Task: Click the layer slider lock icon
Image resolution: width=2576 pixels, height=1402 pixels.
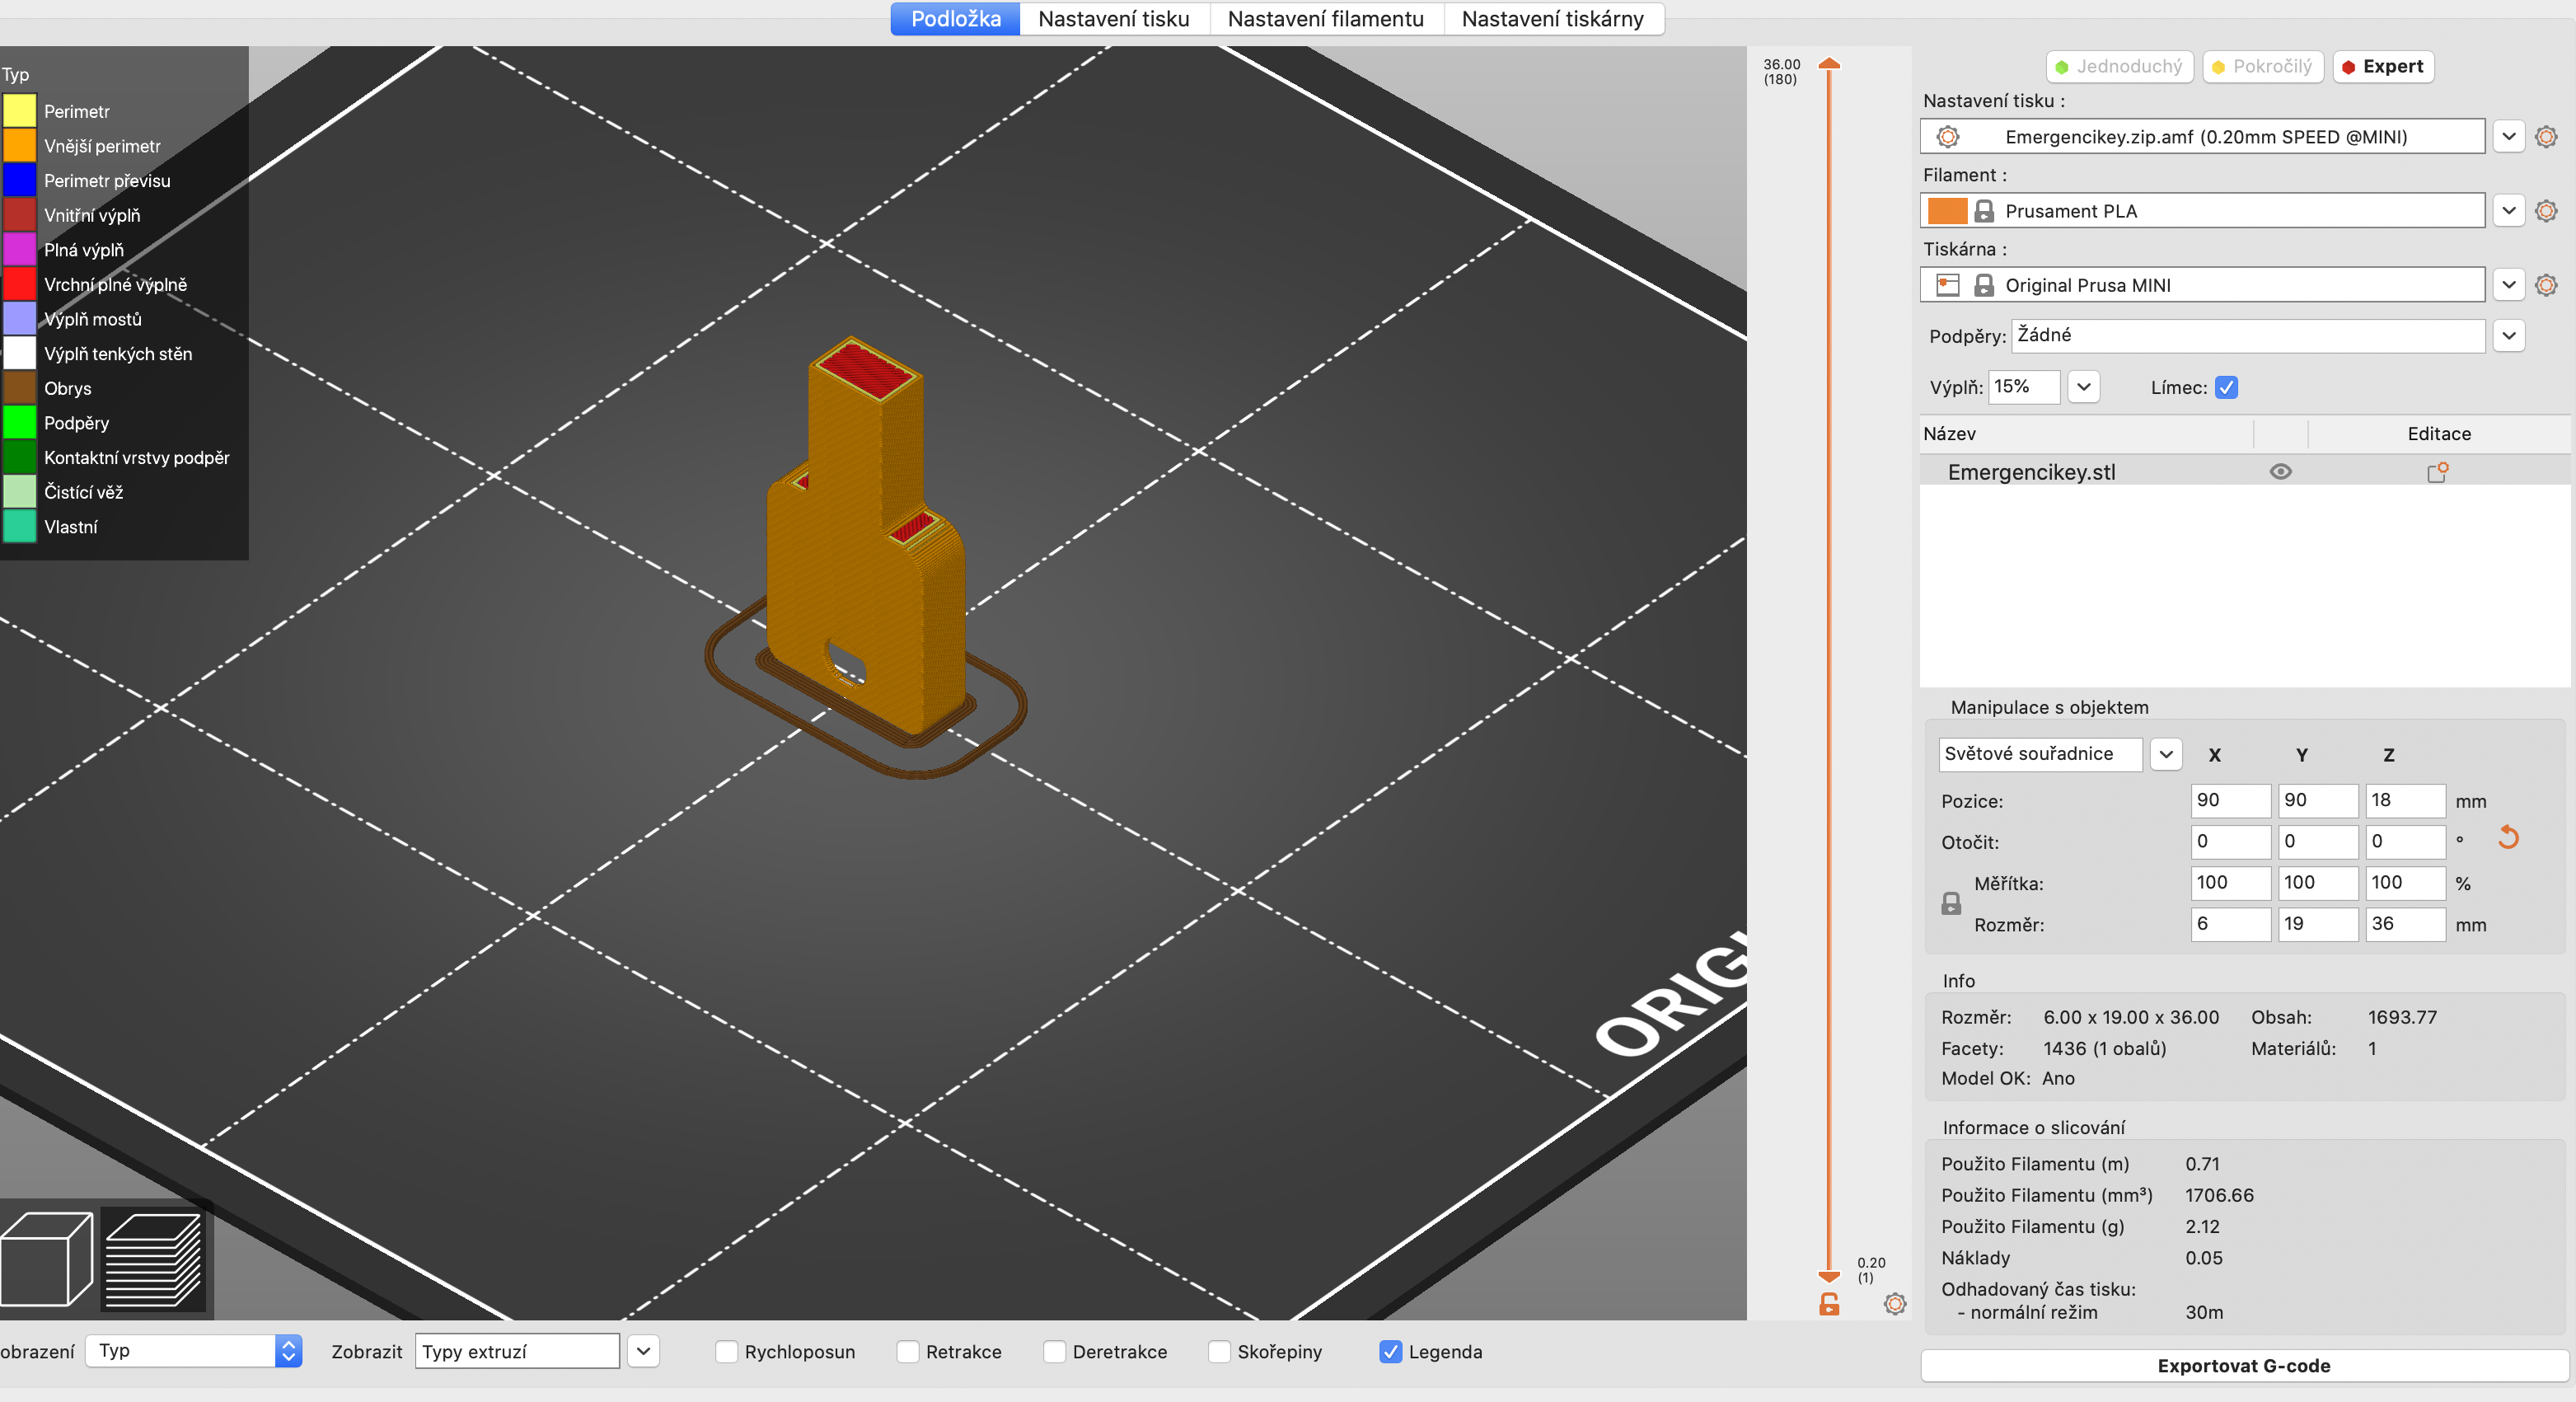Action: click(1829, 1304)
